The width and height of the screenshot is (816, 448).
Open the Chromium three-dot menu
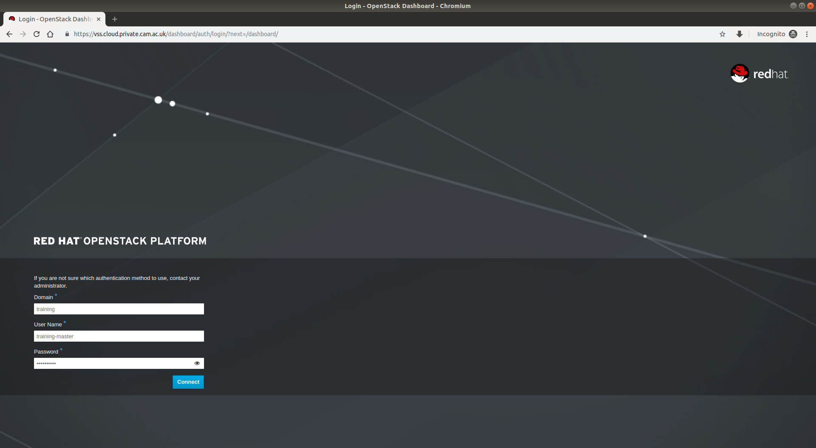pyautogui.click(x=807, y=34)
